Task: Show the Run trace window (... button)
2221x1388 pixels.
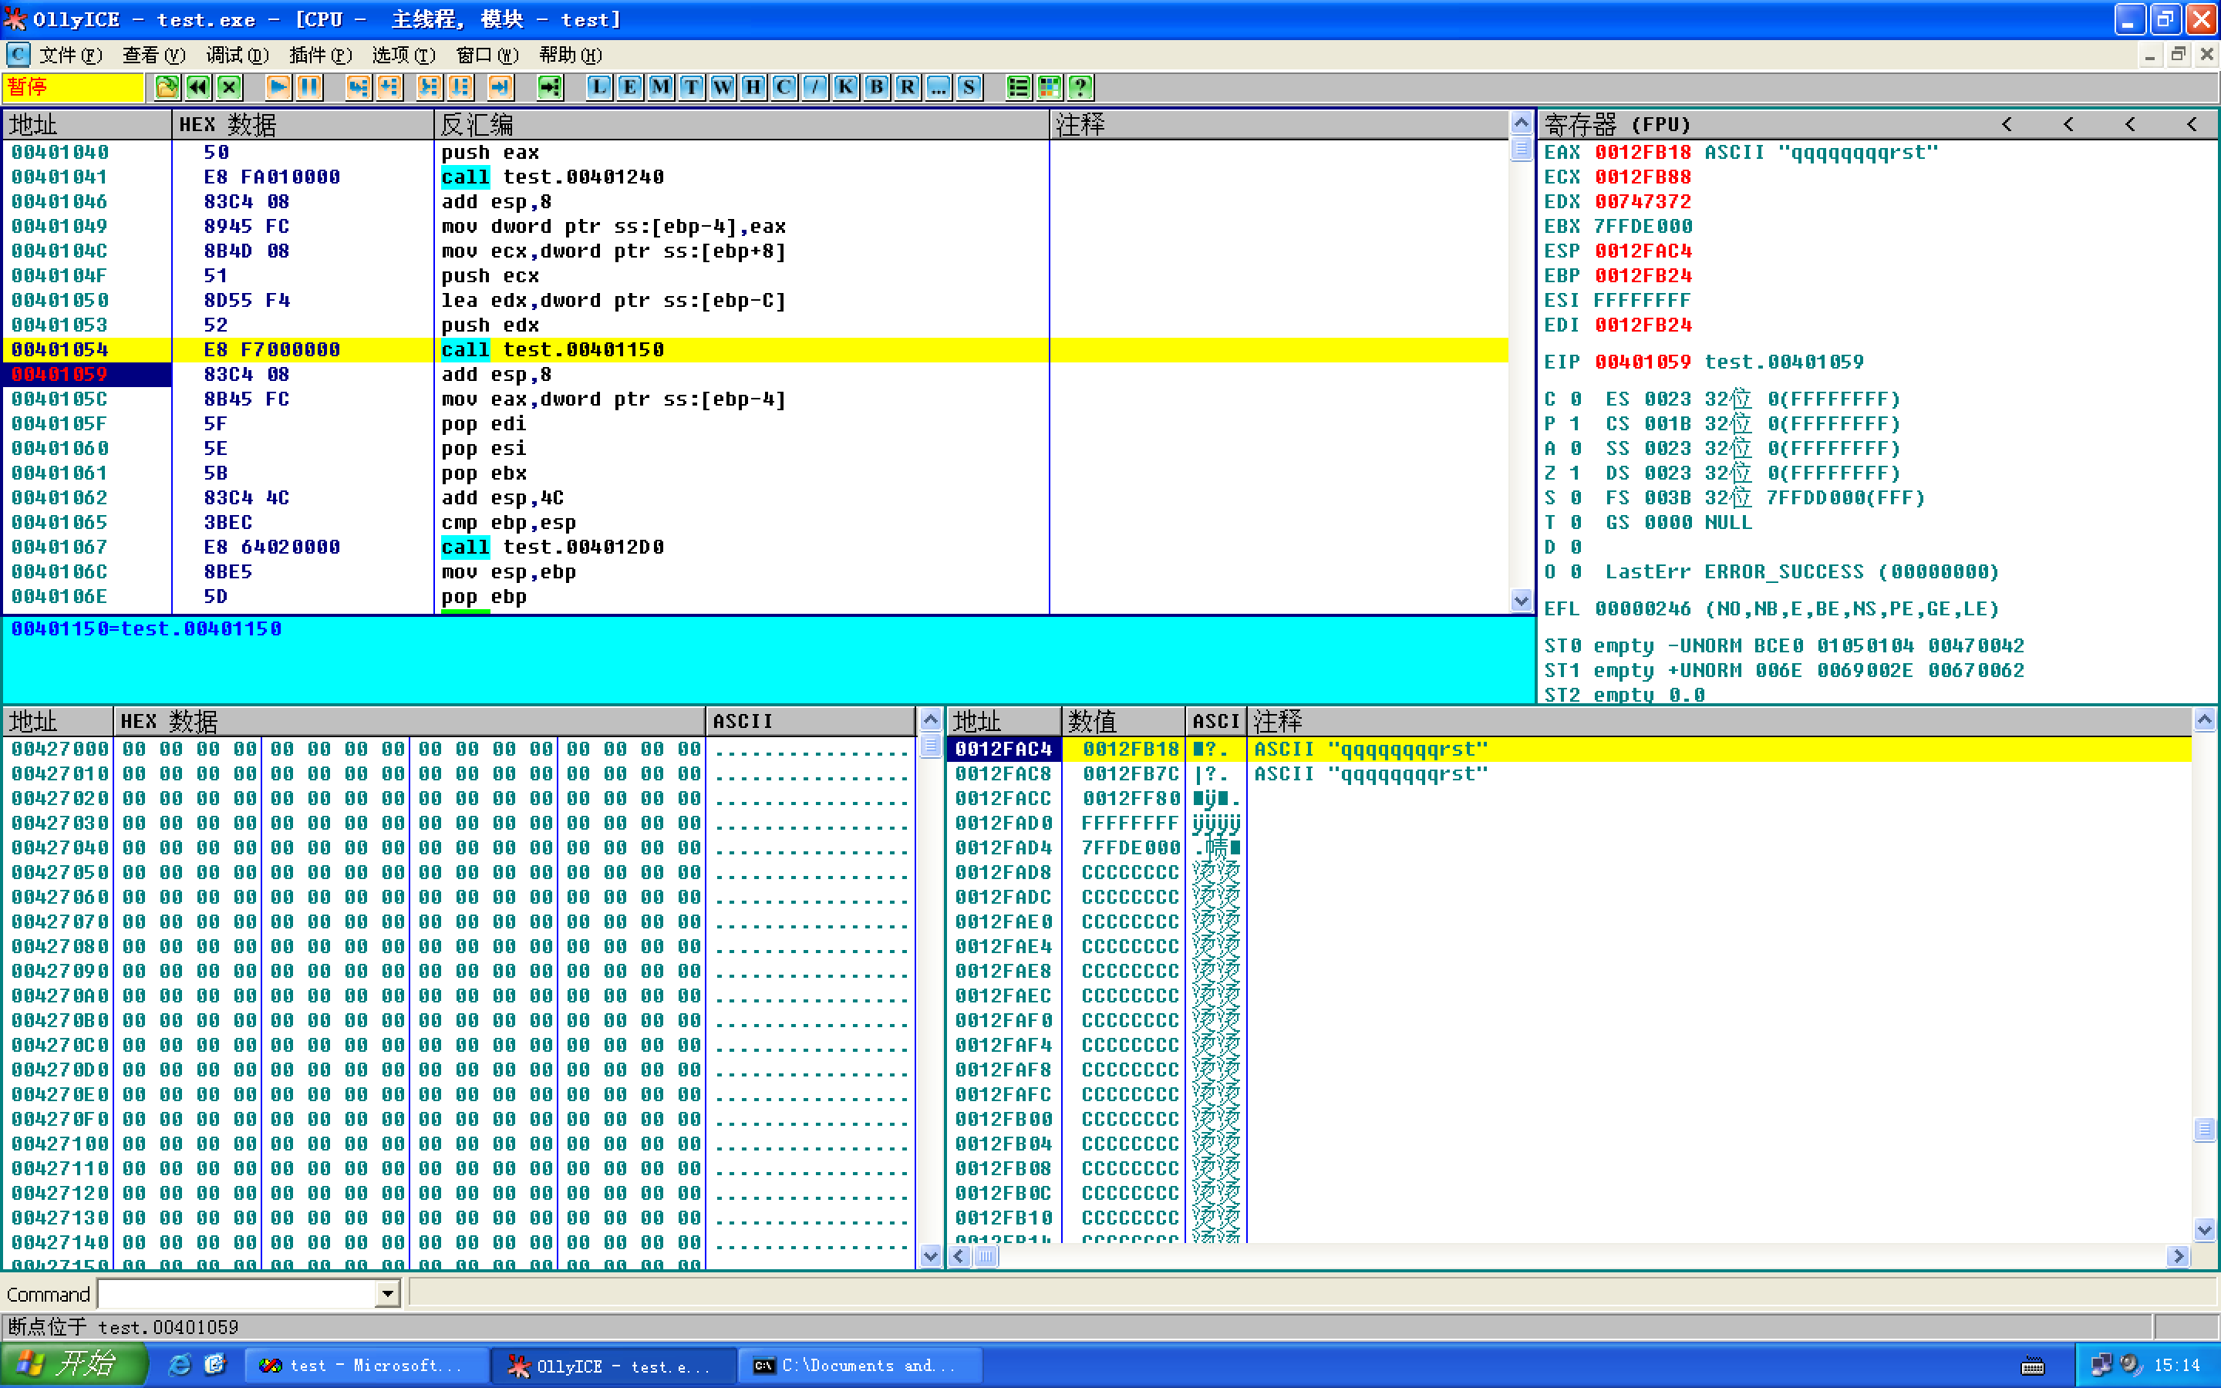Action: click(x=938, y=87)
